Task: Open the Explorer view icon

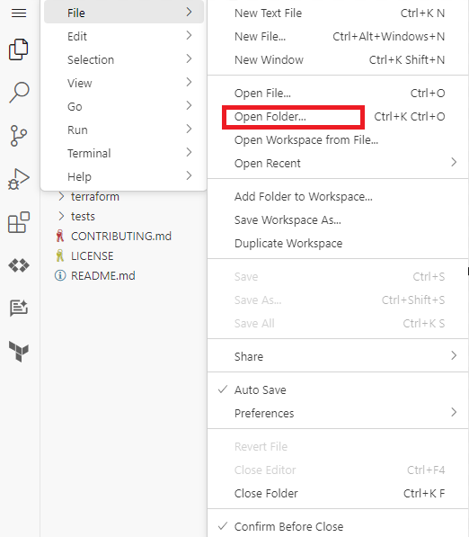Action: pyautogui.click(x=19, y=49)
